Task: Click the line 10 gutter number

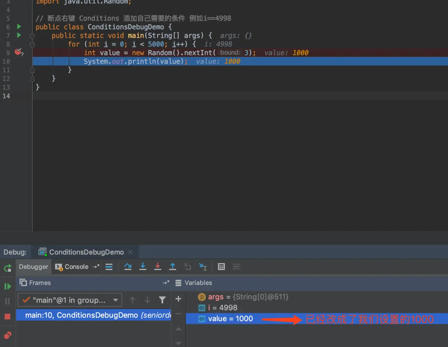Action: coord(6,62)
